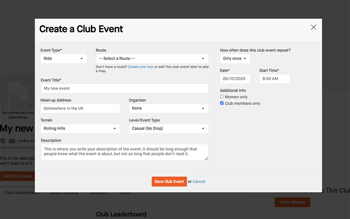Click Add Club Event button behind dialog
The width and height of the screenshot is (350, 219).
pyautogui.click(x=17, y=176)
